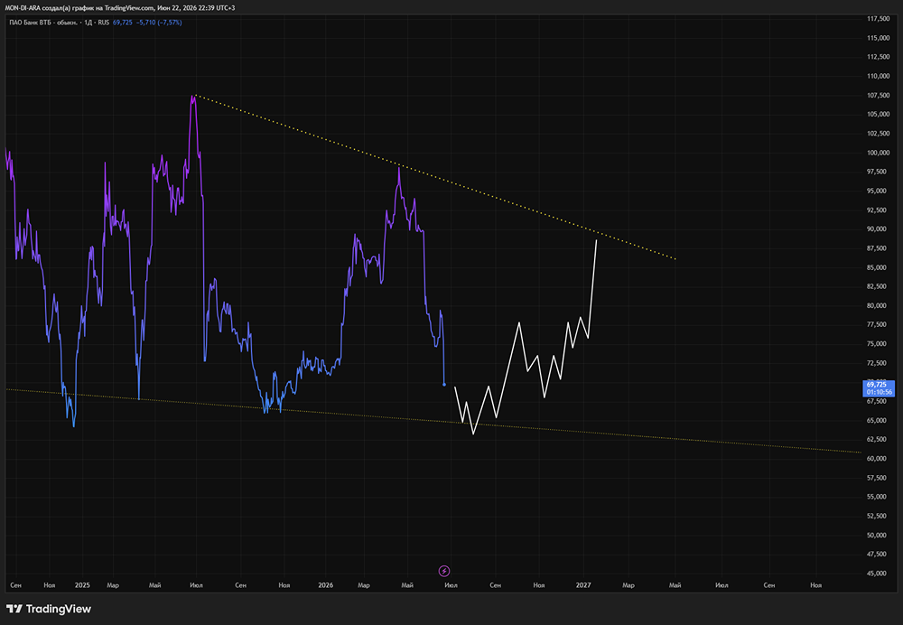Click the 52,500 price axis label
This screenshot has height=625, width=903.
pos(877,516)
